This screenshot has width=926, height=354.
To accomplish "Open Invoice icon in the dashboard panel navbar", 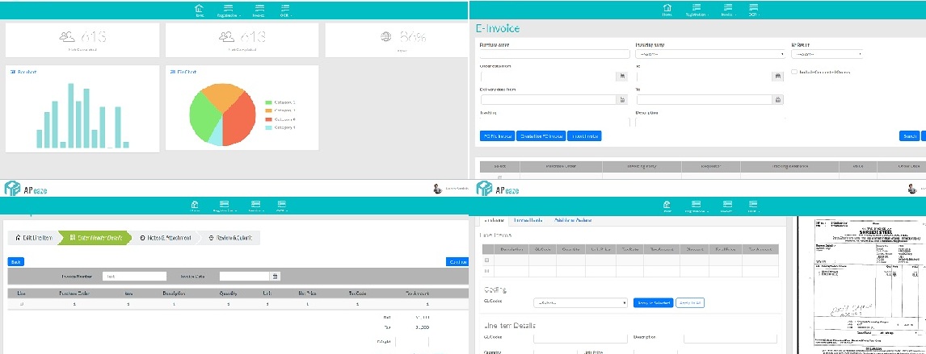I will [259, 10].
